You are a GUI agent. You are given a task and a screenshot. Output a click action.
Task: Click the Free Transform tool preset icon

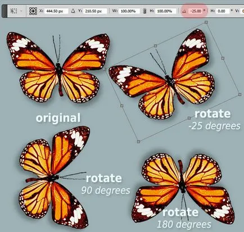13,11
